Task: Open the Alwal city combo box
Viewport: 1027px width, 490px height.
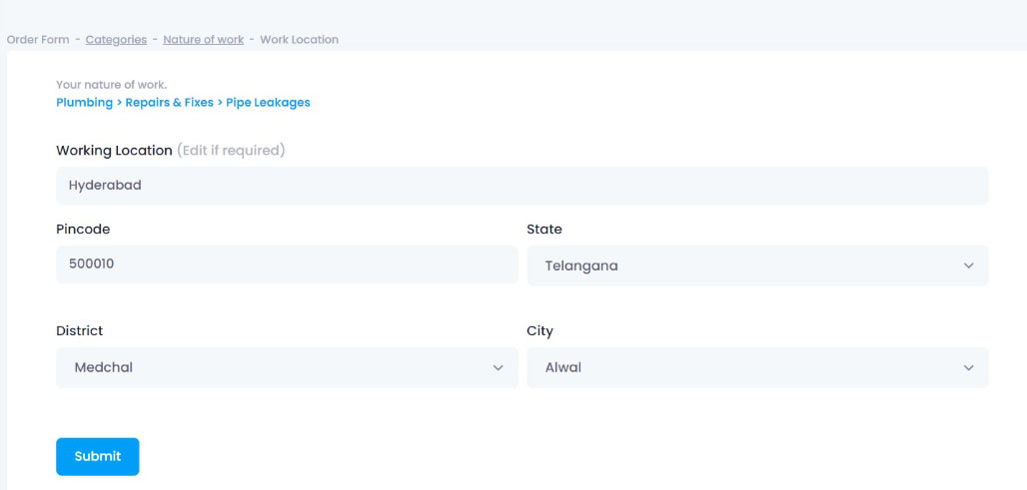Action: [x=758, y=367]
